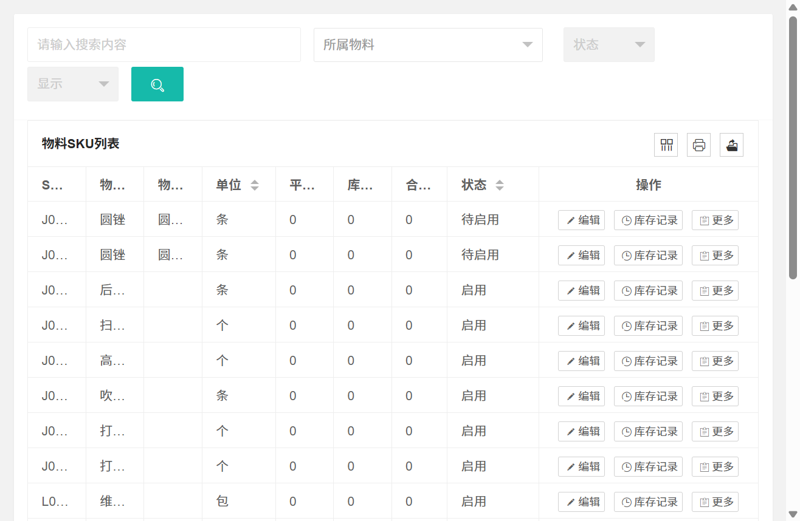The height and width of the screenshot is (521, 800).
Task: Click the scrollbar up arrow
Action: coord(793,6)
